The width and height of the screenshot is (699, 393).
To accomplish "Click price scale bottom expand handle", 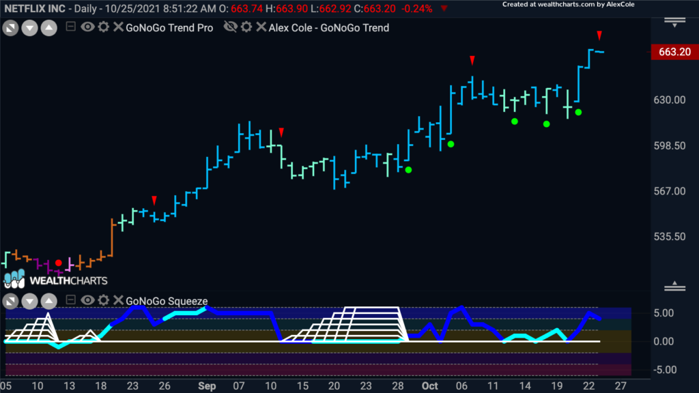I will [x=674, y=287].
